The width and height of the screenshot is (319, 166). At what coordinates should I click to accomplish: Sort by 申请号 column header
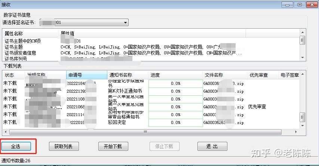87,75
